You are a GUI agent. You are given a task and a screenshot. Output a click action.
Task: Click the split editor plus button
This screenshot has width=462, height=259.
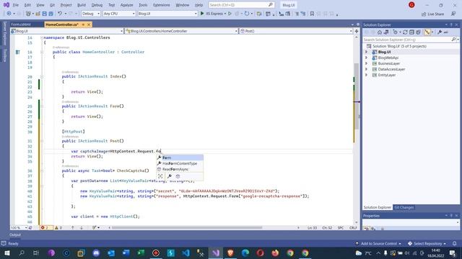click(x=357, y=31)
